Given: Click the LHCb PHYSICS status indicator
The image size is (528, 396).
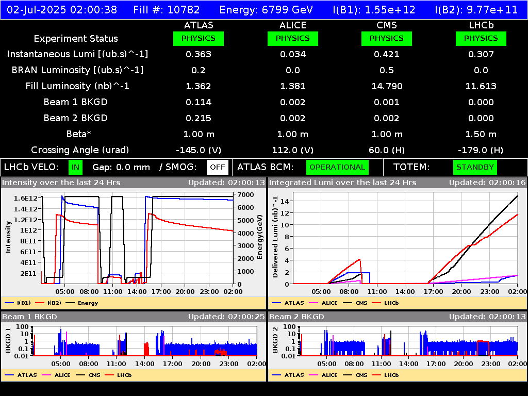Looking at the screenshot, I should click(481, 38).
